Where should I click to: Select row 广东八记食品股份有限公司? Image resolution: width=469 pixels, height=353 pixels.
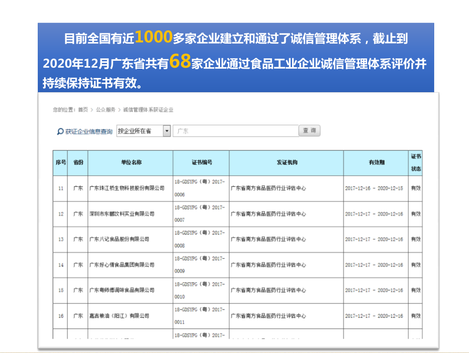coord(238,239)
